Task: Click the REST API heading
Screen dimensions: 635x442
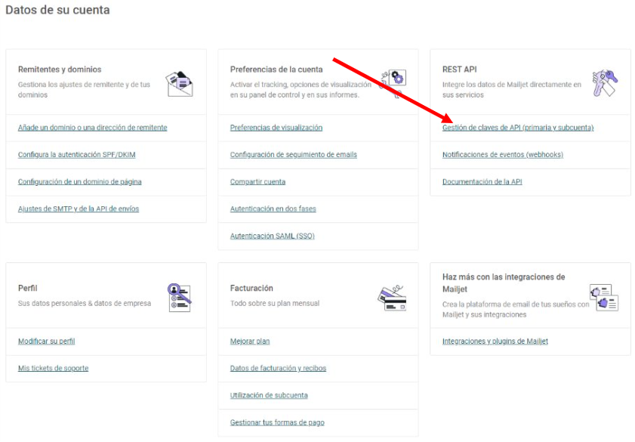Action: pyautogui.click(x=459, y=70)
